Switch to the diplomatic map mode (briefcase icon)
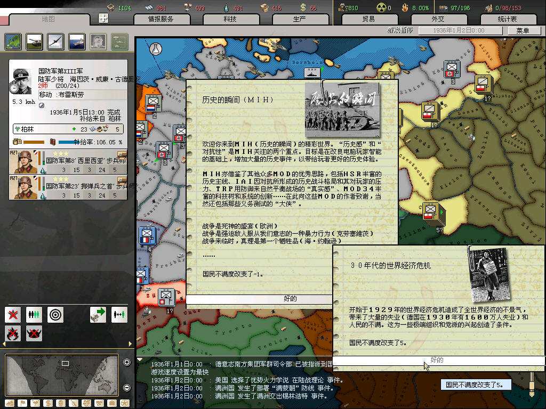Viewport: 546px width, 409px height. click(112, 403)
